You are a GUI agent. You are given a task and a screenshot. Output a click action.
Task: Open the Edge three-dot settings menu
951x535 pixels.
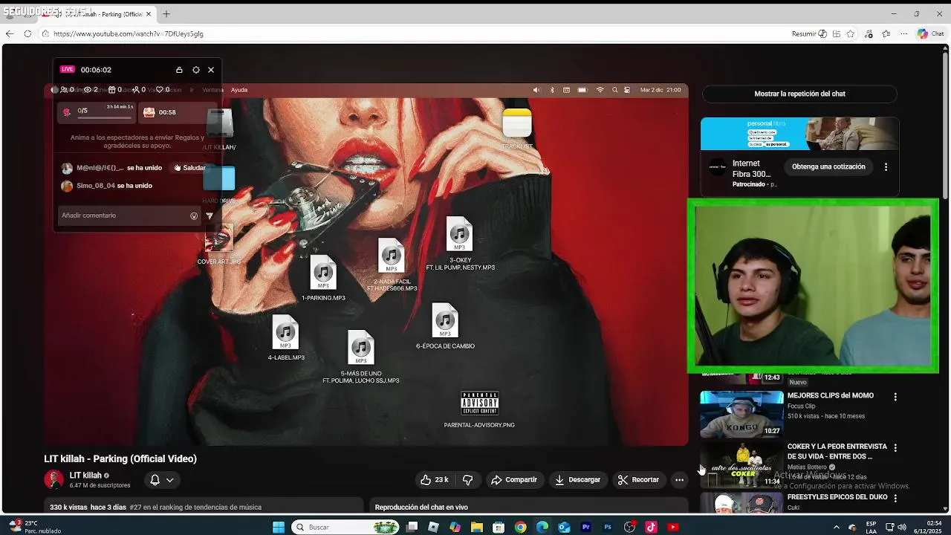[x=903, y=33]
